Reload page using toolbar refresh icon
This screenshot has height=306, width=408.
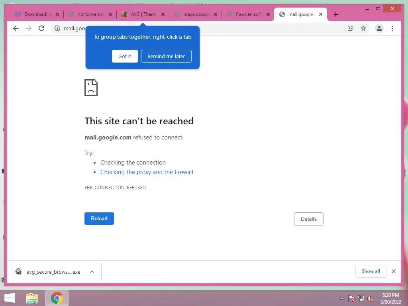(41, 28)
